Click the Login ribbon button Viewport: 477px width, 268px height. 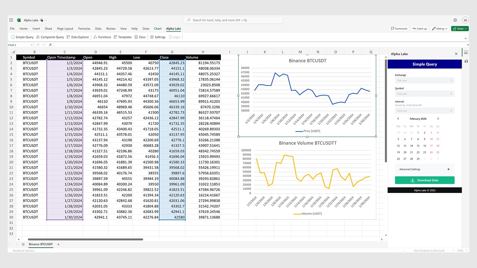point(175,37)
